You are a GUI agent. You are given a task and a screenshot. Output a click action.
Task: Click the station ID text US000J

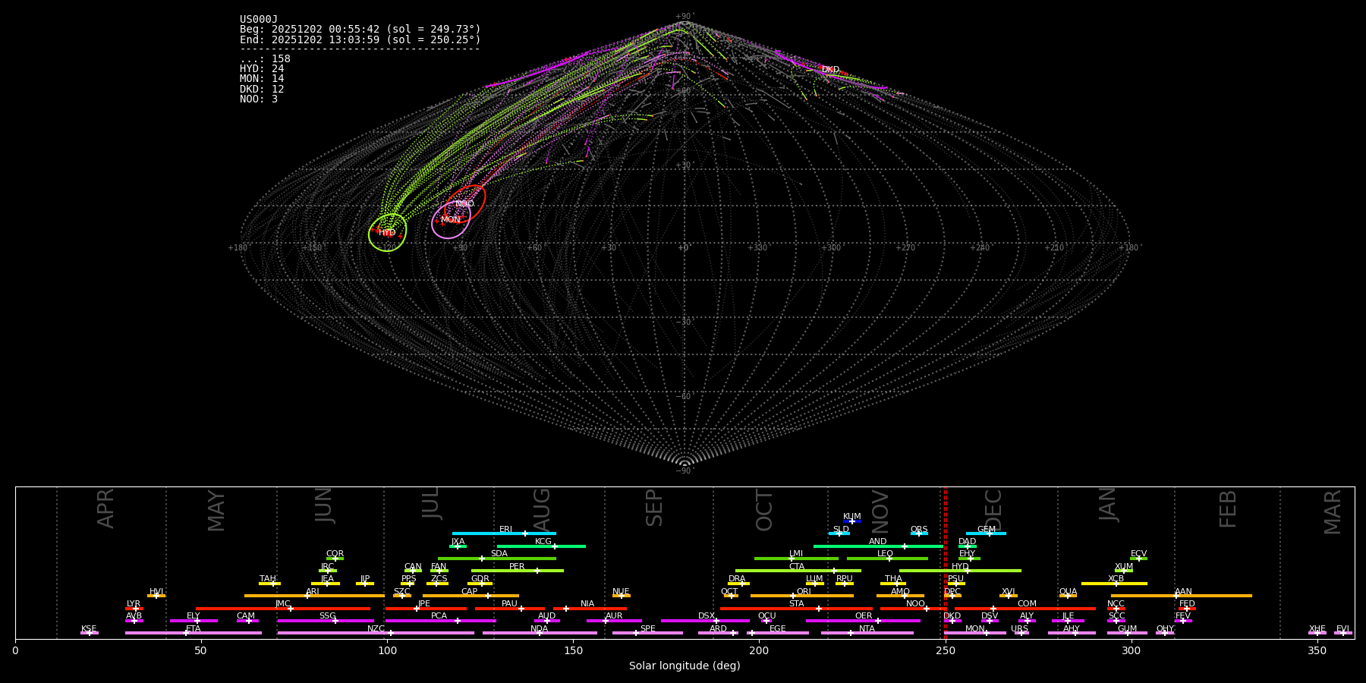[259, 20]
